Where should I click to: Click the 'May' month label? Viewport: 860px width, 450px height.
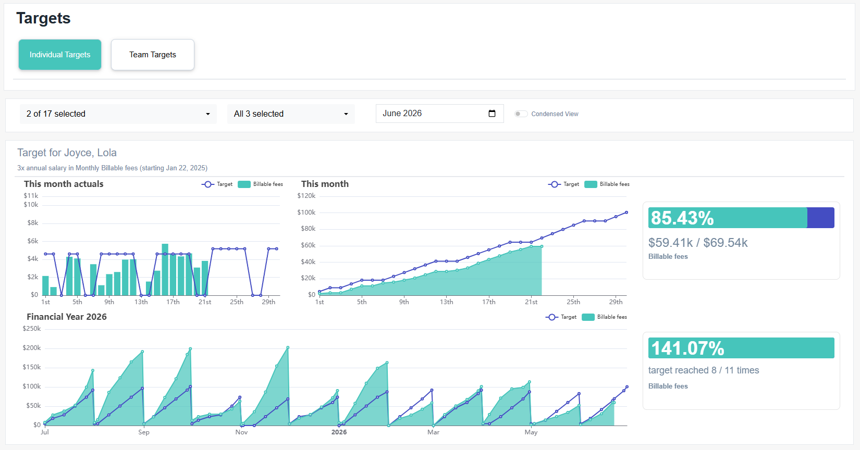click(531, 432)
